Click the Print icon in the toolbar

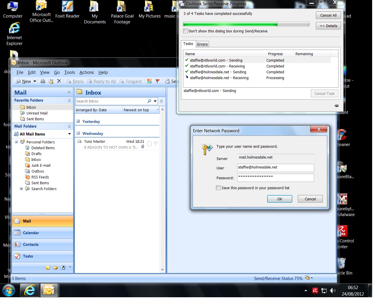(x=43, y=81)
